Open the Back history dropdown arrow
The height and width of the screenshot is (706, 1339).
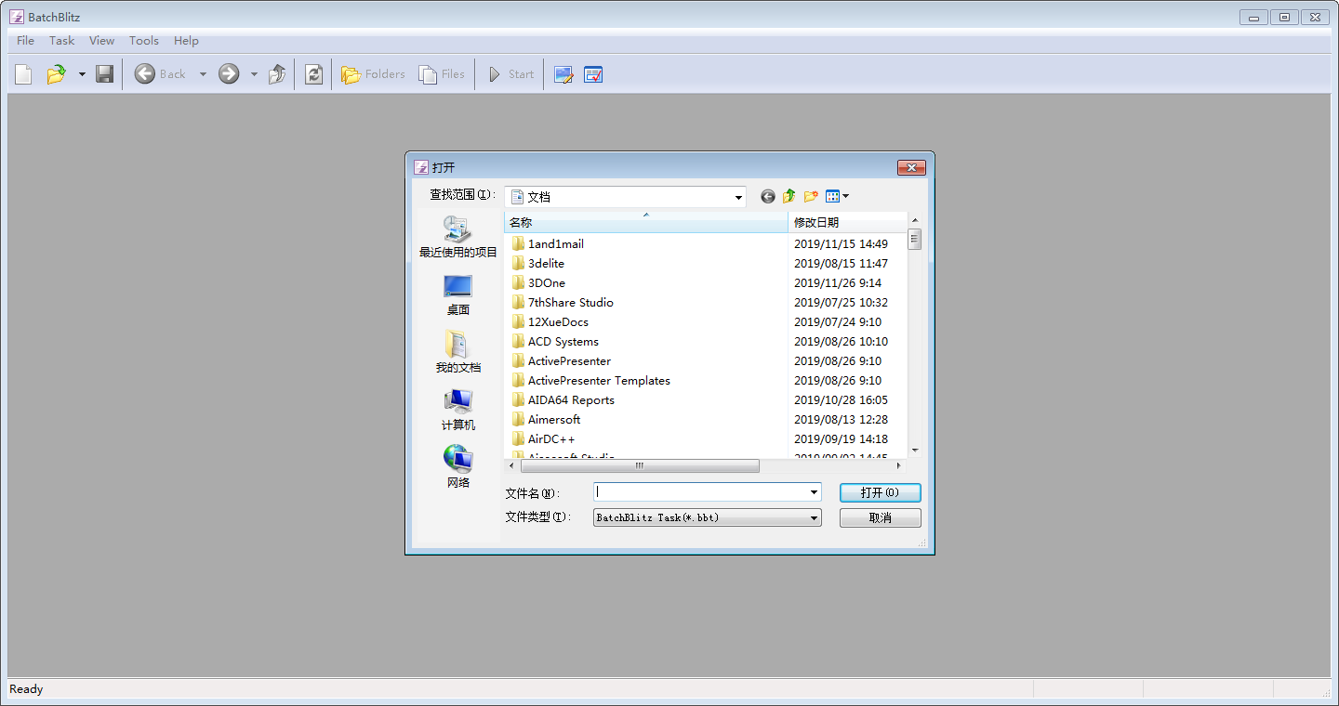[203, 74]
